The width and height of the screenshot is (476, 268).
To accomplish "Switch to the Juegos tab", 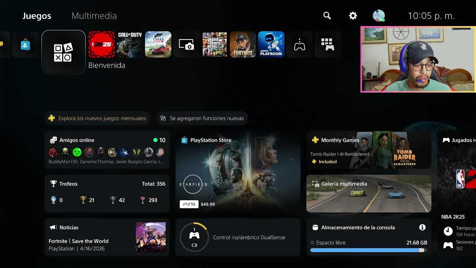I will tap(37, 16).
